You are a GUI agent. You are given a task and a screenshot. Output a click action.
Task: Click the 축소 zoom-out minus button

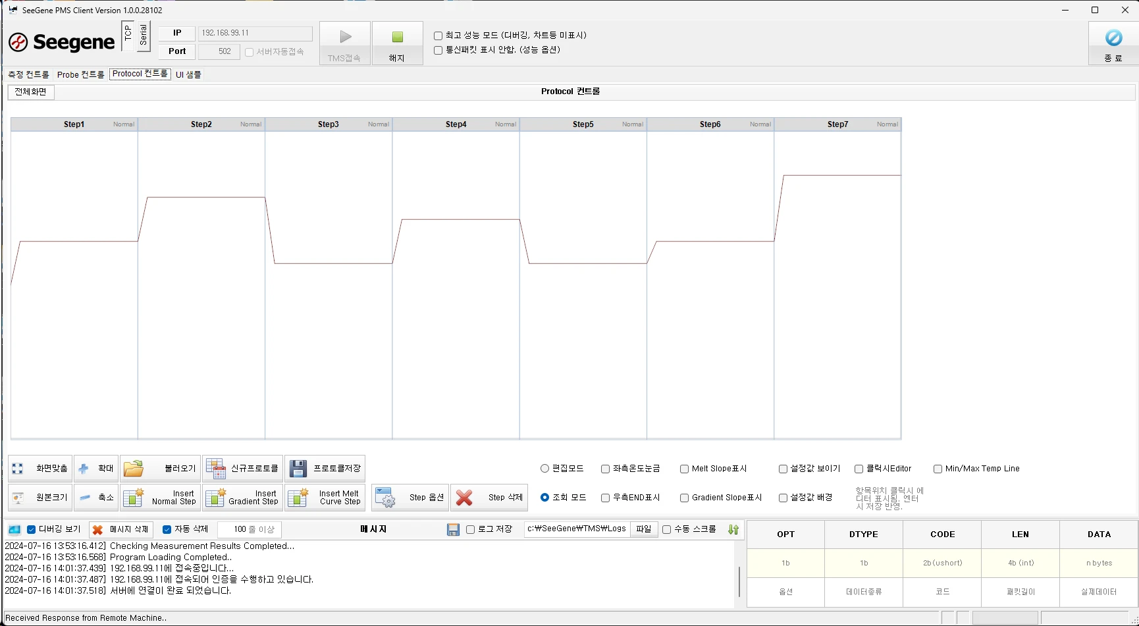pos(96,498)
